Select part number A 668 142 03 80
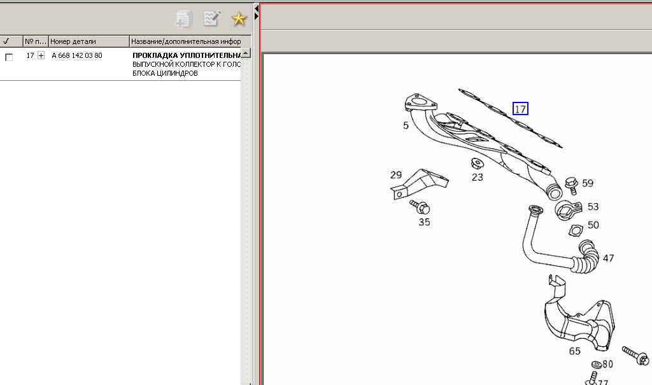This screenshot has height=385, width=652. [76, 56]
